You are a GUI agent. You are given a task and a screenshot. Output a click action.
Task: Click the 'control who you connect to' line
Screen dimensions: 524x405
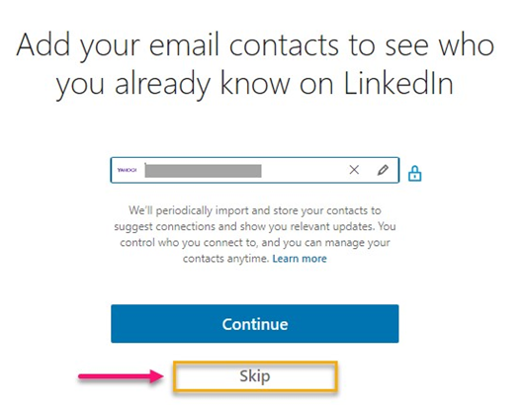pos(255,242)
